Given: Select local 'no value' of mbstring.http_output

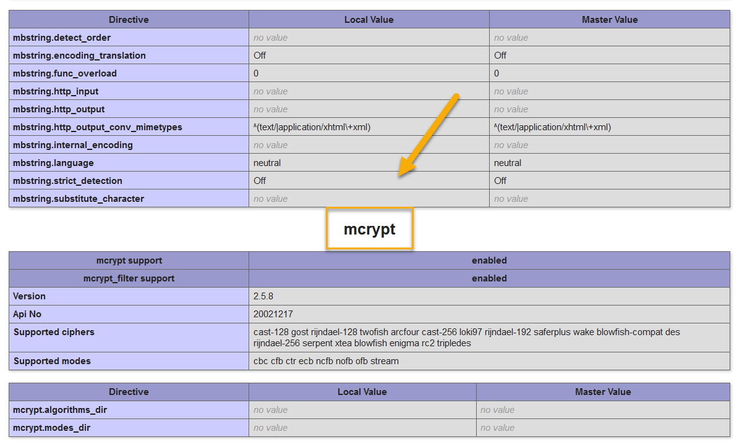Looking at the screenshot, I should (x=270, y=109).
